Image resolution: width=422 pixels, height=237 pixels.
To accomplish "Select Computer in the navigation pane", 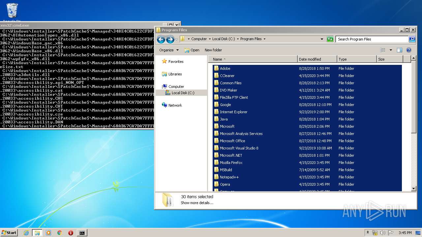I will pyautogui.click(x=176, y=87).
